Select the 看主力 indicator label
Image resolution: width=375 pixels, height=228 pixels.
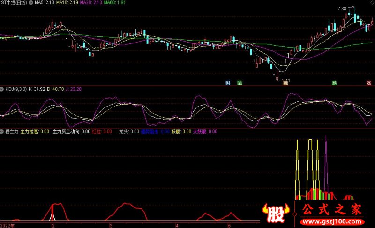click(x=12, y=132)
